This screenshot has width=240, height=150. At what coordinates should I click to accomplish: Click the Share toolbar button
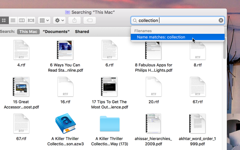(x=75, y=20)
